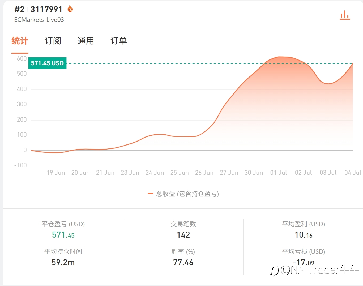Image resolution: width=363 pixels, height=286 pixels.
Task: Open the bar chart icon at top right
Action: 345,15
